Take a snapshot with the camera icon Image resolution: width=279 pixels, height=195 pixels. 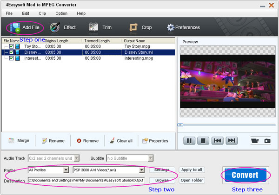[267, 141]
